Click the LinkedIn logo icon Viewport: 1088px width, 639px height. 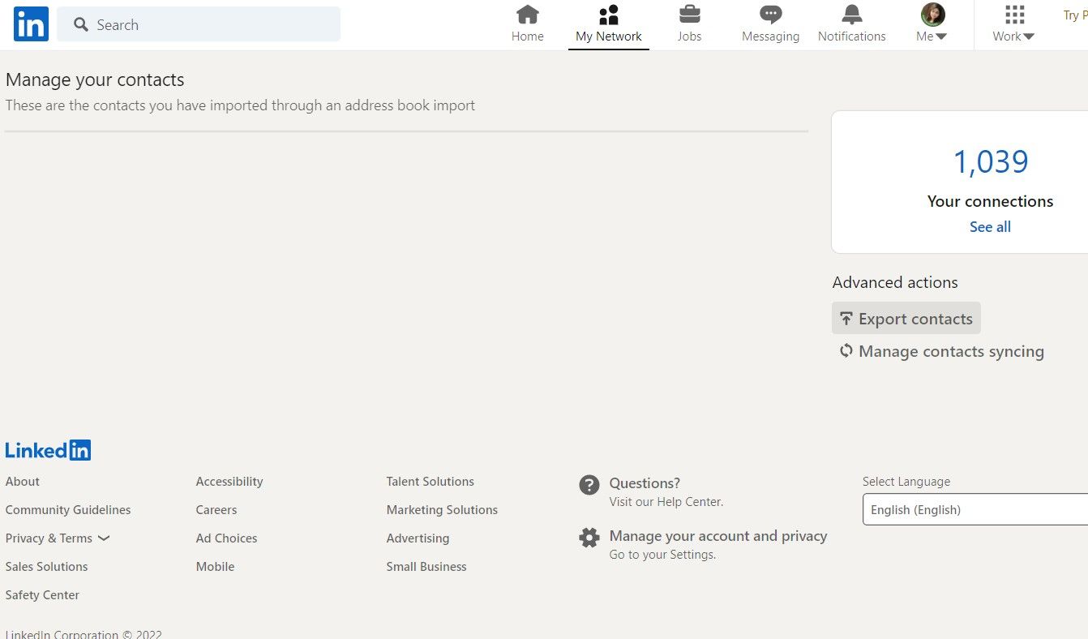click(x=31, y=24)
